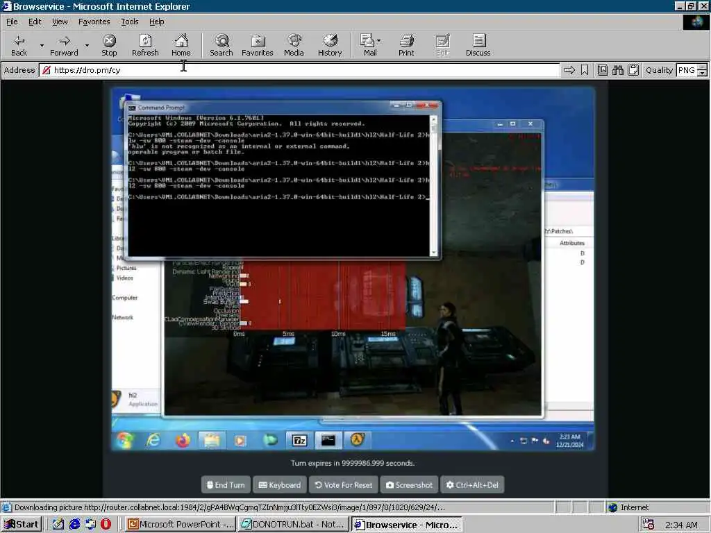Screen dimensions: 711x533
Task: Click the Screenshot button
Action: click(409, 484)
